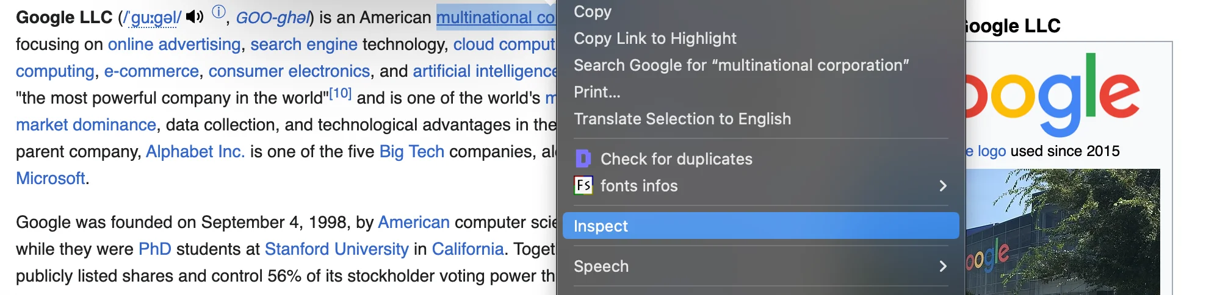
Task: Expand the fonts infos submenu arrow
Action: pyautogui.click(x=943, y=186)
